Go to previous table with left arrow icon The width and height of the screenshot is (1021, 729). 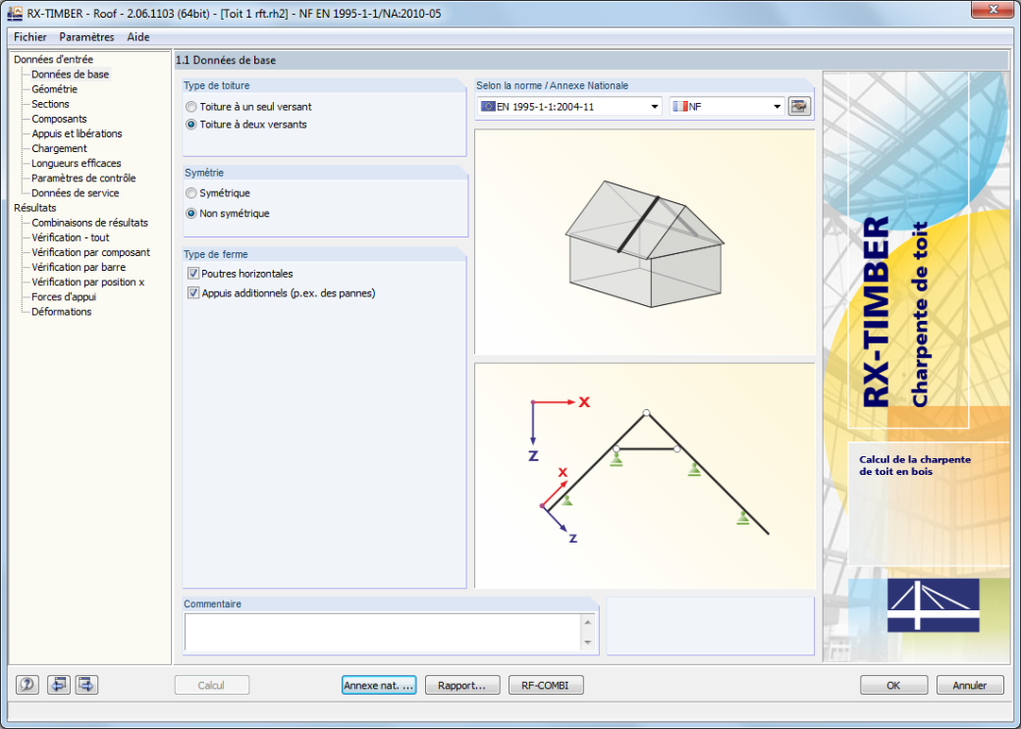point(59,685)
